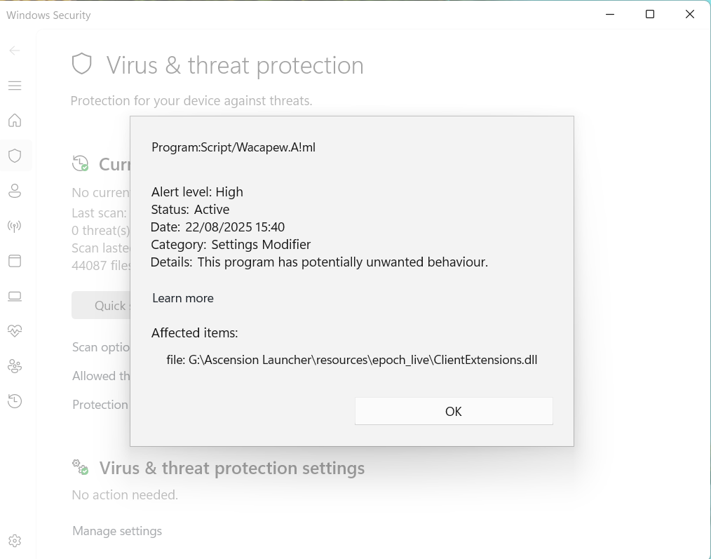Image resolution: width=711 pixels, height=559 pixels.
Task: Open Firewall & network protection icon
Action: tap(15, 226)
